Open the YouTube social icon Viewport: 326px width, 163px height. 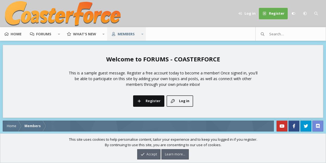(x=282, y=126)
